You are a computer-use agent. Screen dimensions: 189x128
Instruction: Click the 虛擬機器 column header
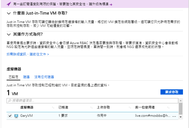coord(27,107)
